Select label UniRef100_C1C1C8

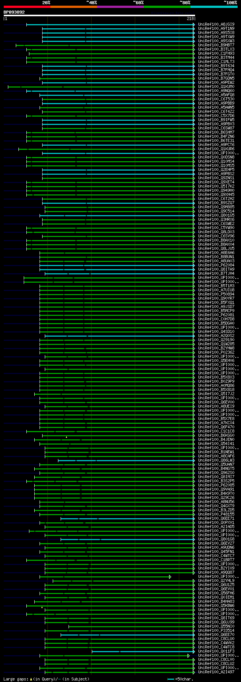click(216, 431)
